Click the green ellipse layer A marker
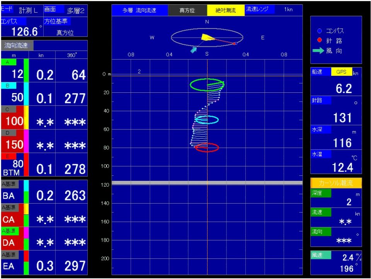 click(x=207, y=85)
